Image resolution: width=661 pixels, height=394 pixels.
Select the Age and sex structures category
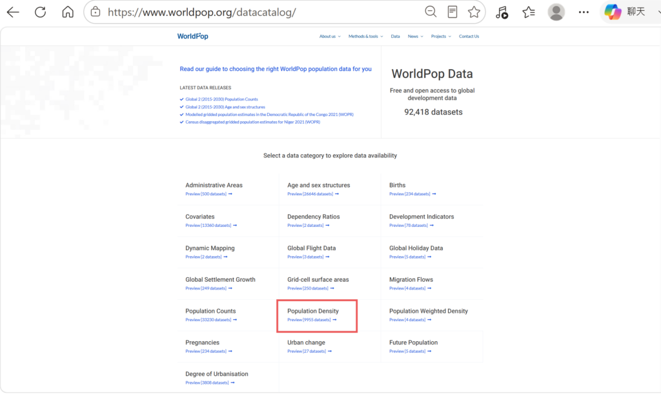[319, 185]
